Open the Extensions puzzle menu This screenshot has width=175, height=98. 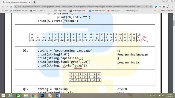164,7
